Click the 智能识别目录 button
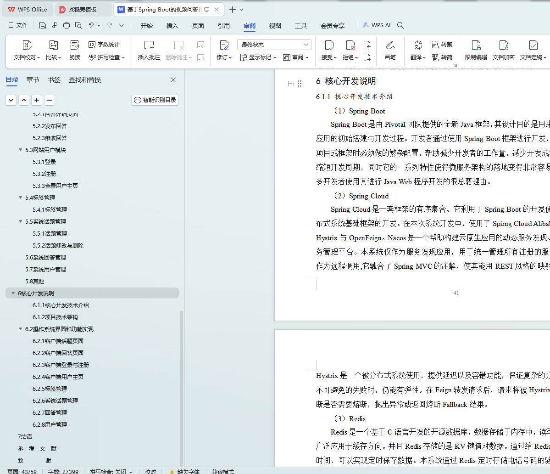 click(x=155, y=100)
